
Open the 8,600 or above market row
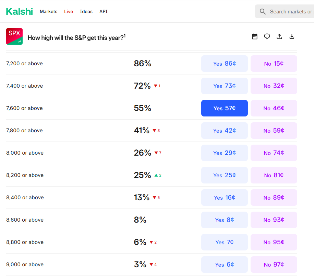coord(25,220)
